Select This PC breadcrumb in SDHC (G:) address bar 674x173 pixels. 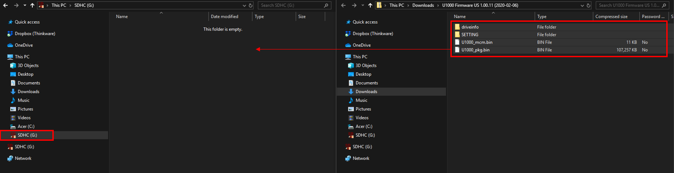(x=59, y=5)
